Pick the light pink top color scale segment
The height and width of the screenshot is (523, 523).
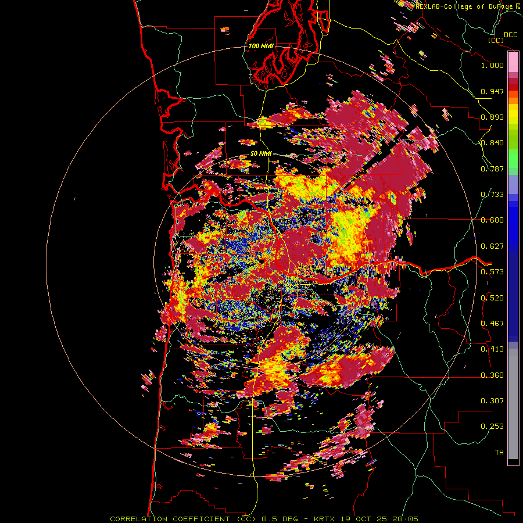513,62
